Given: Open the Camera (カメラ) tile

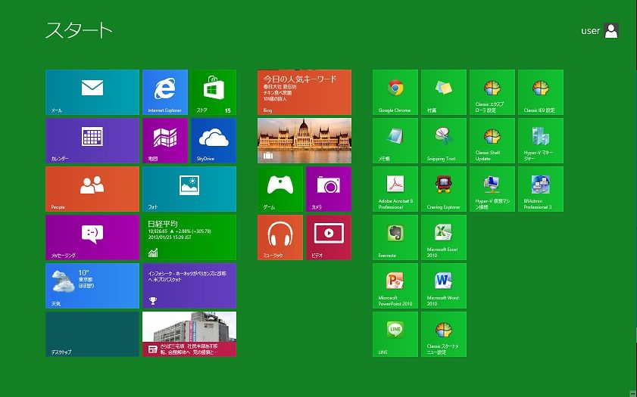Looking at the screenshot, I should point(329,189).
